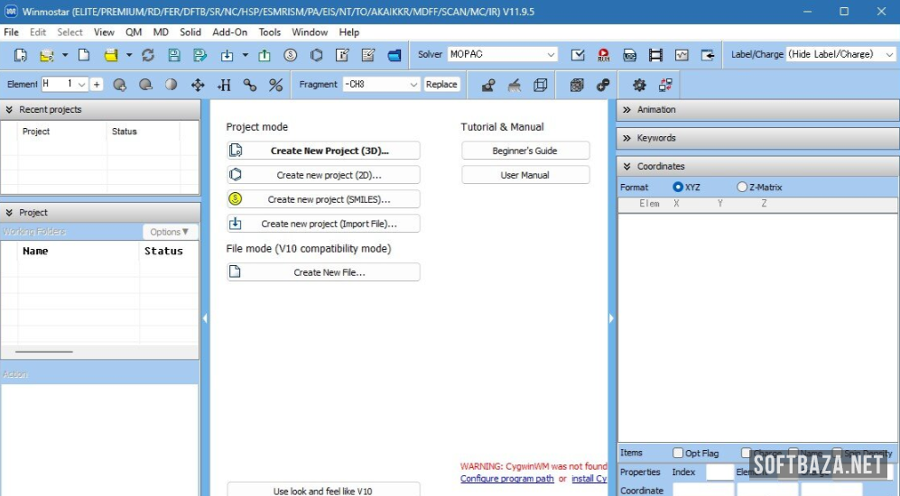Screen dimensions: 900x496
Task: Click the gear settings toolbar icon
Action: (x=639, y=85)
